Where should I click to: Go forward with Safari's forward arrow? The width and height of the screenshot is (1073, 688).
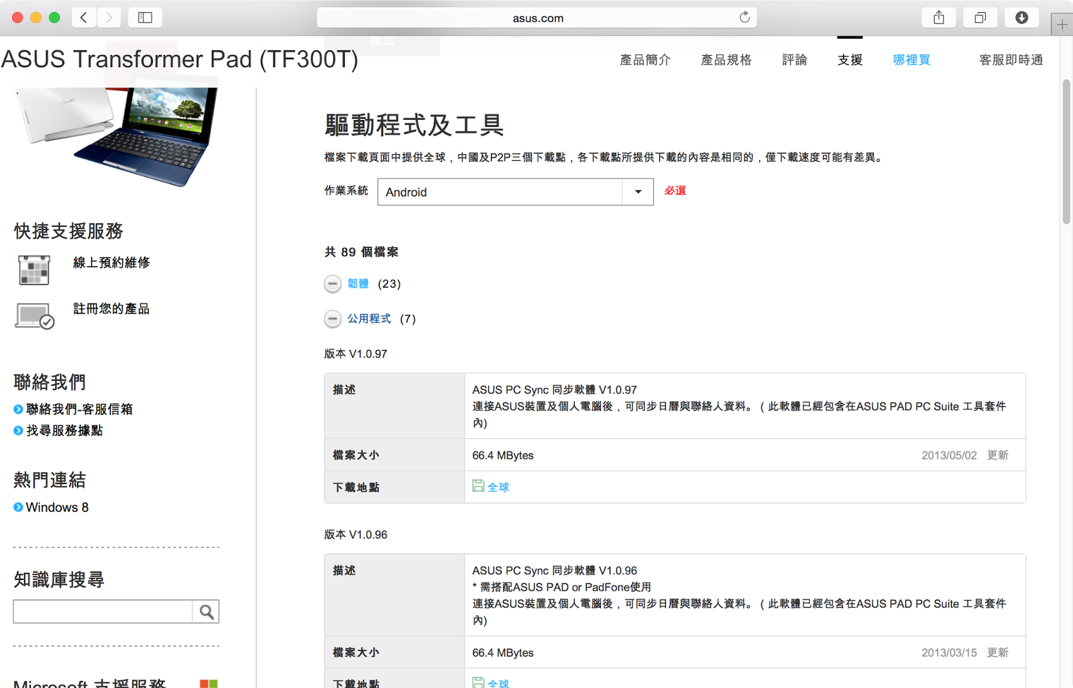pyautogui.click(x=109, y=17)
